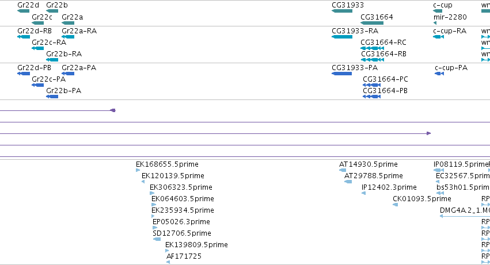
Task: Click the mir-2280 small arrow glyph
Action: [x=435, y=23]
